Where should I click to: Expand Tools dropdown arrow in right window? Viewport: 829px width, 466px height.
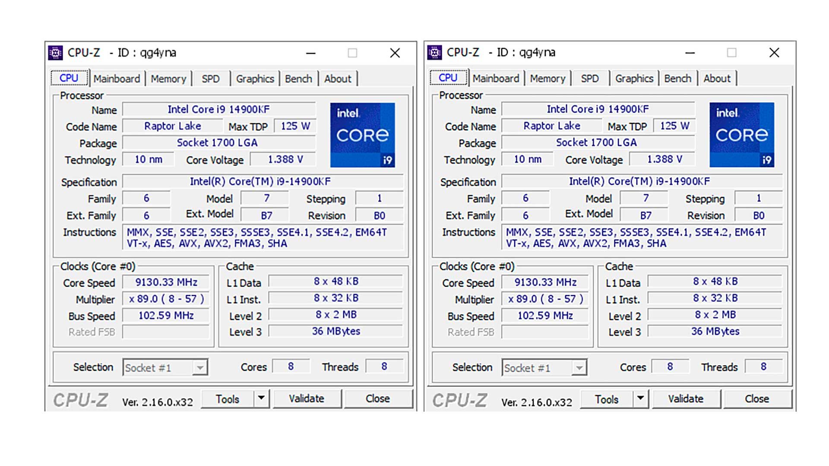coord(640,398)
